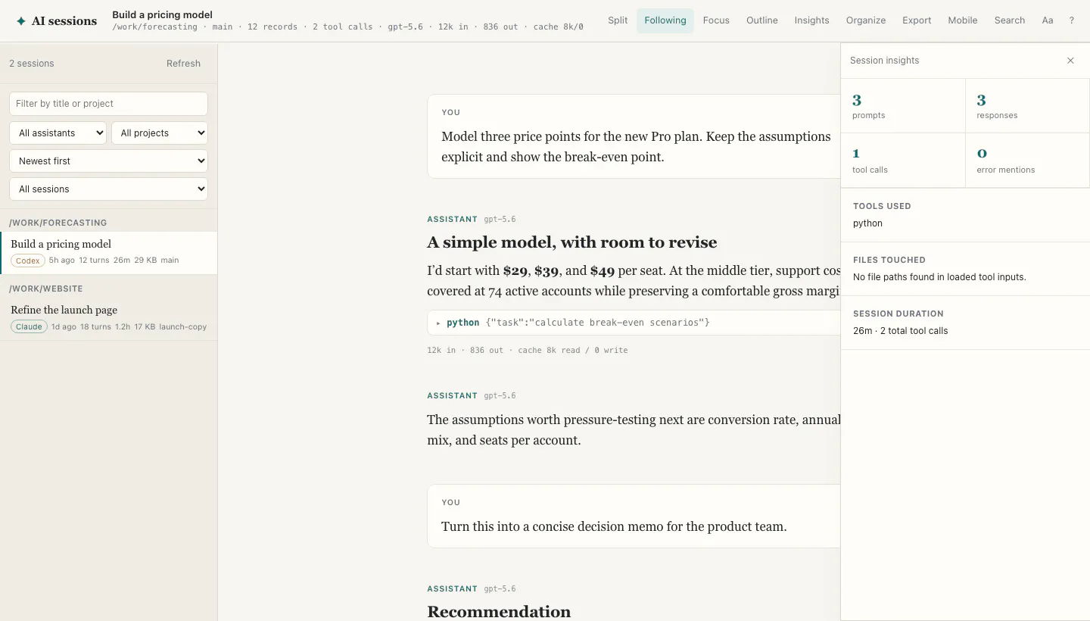
Task: Toggle Split view mode
Action: (618, 20)
